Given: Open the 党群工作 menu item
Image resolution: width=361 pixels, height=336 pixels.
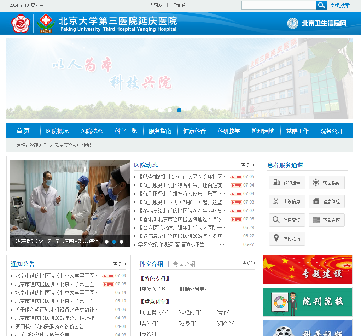Looking at the screenshot, I should pyautogui.click(x=297, y=131).
